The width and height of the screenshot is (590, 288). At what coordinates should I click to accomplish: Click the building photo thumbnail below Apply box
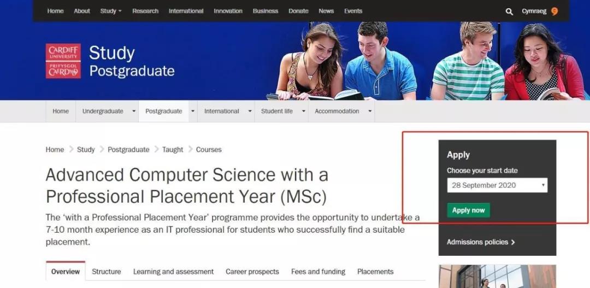[497, 277]
